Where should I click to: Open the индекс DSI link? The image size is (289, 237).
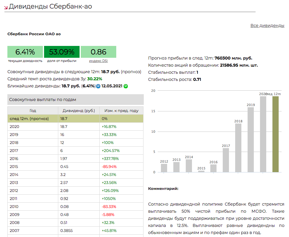pos(99,61)
